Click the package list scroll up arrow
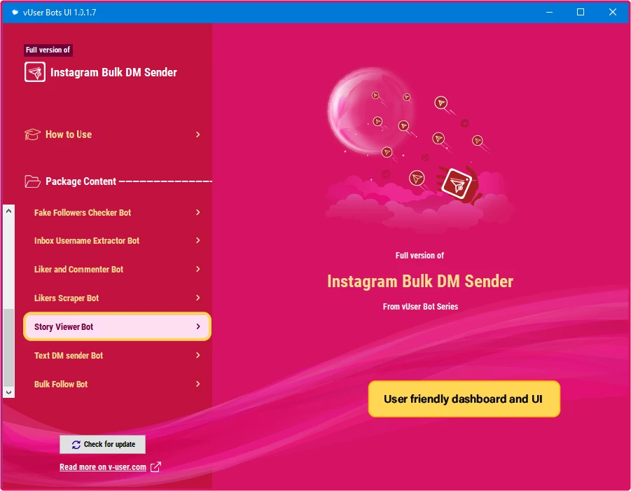Screen dimensions: 631x491 9,211
